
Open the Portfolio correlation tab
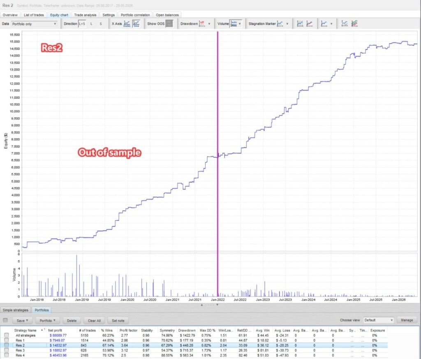[x=135, y=15]
